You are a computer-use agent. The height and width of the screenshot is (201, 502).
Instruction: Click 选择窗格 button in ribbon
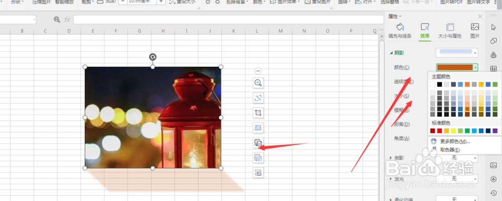tap(390, 2)
